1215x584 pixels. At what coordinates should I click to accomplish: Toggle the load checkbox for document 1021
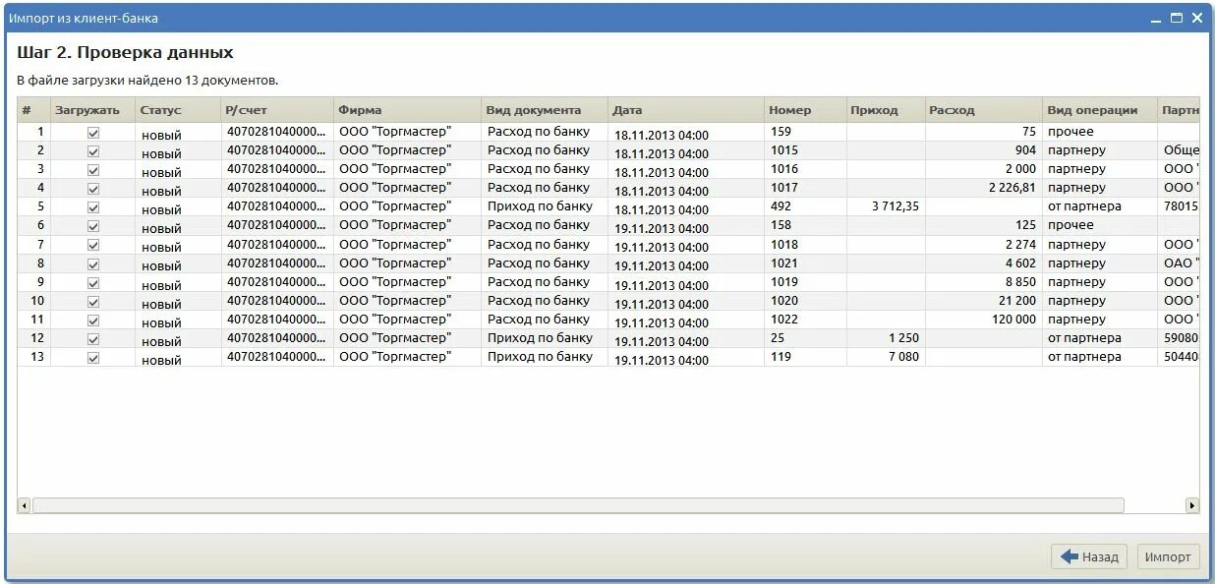coord(93,263)
